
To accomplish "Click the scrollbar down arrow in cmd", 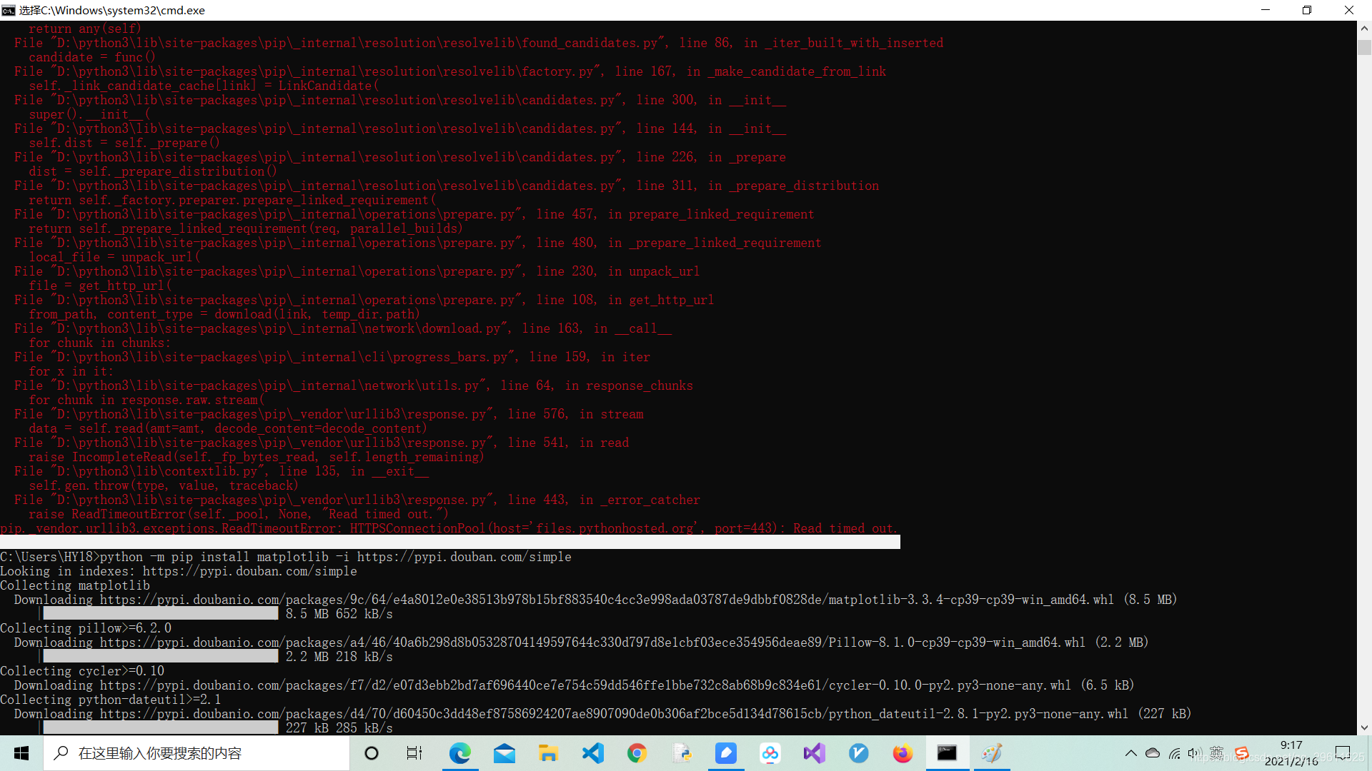I will pyautogui.click(x=1364, y=727).
